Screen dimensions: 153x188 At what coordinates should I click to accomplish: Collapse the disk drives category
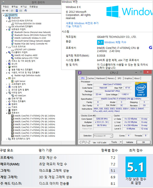point(7,47)
